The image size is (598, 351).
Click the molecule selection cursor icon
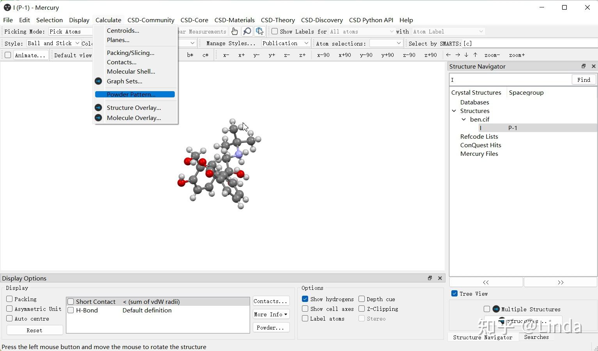(x=260, y=32)
